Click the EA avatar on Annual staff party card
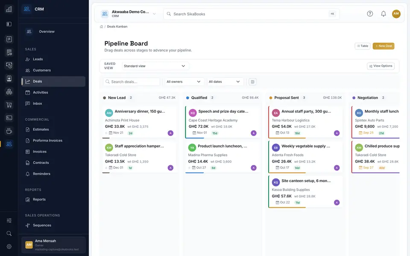The image size is (410, 256). click(276, 113)
